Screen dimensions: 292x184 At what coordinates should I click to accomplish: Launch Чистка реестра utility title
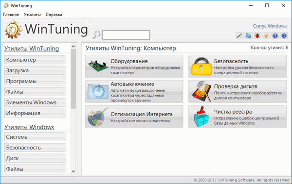233,112
